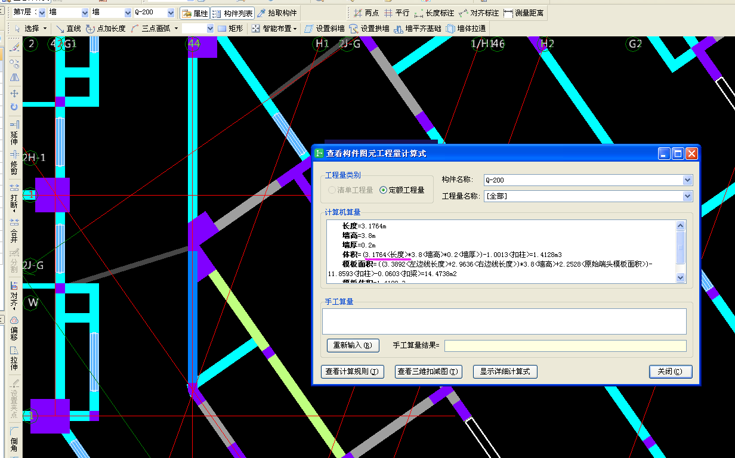Click the 选择 select tool
735x458 pixels.
click(x=27, y=29)
